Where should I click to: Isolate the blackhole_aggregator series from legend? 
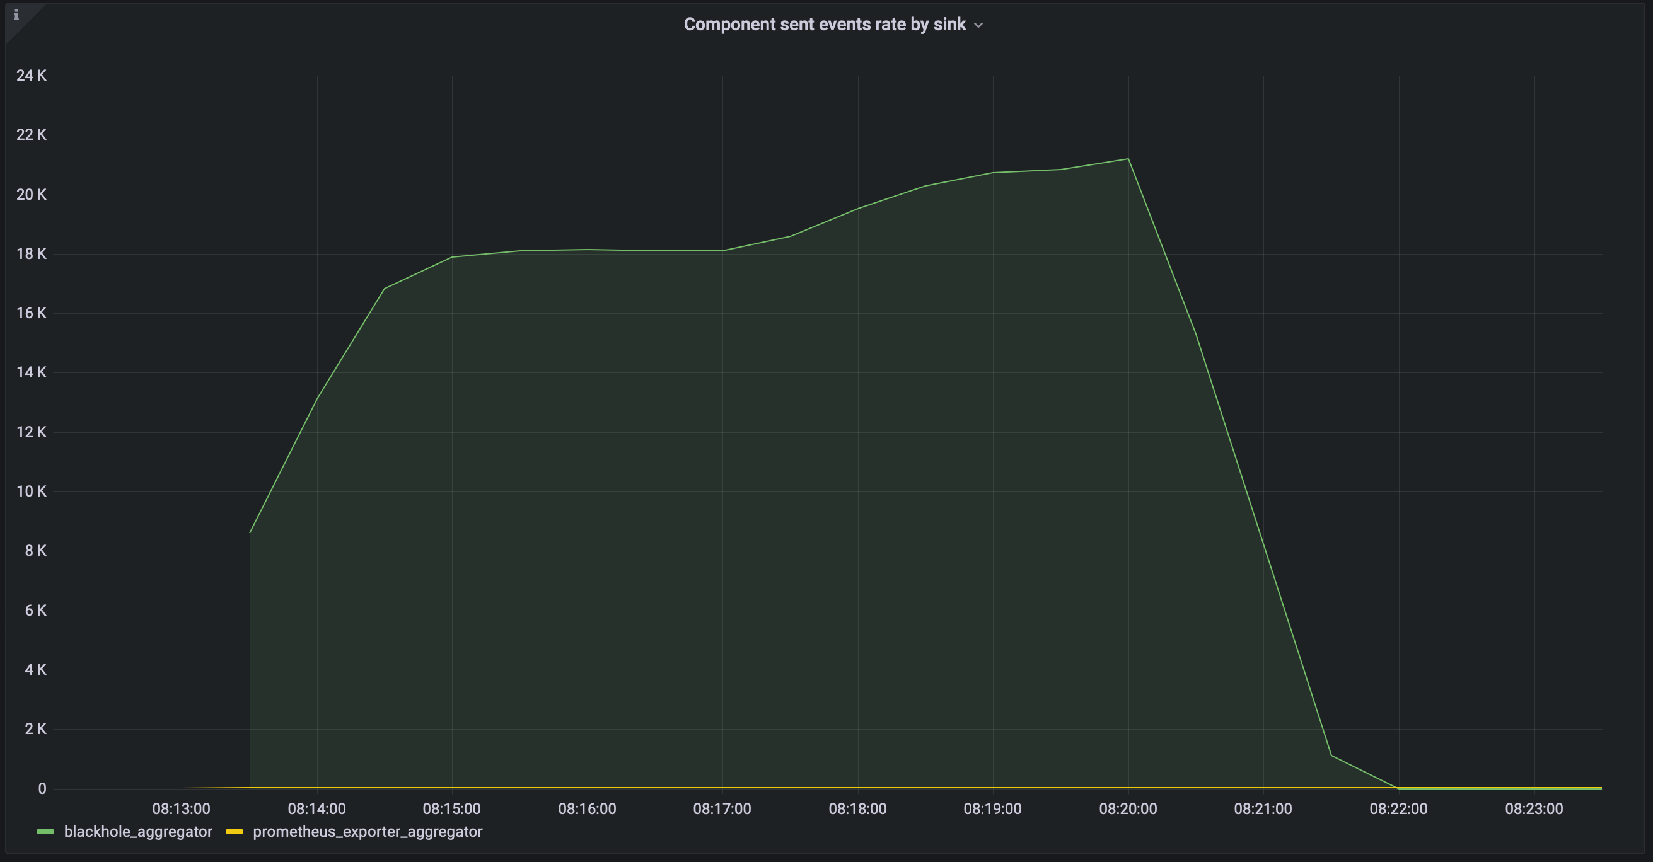[x=138, y=832]
